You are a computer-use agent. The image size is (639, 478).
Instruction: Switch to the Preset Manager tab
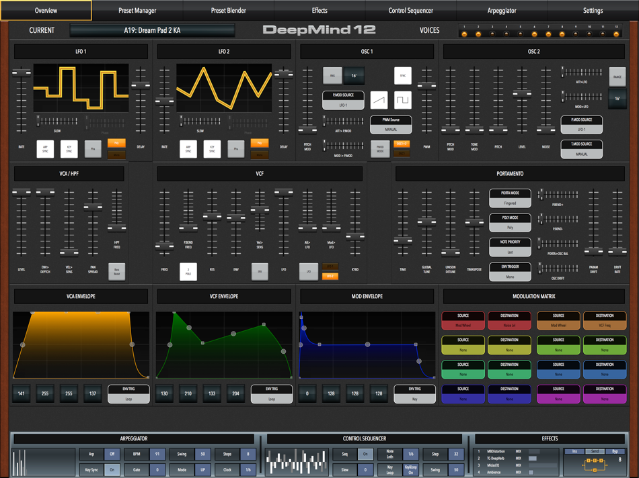[137, 11]
